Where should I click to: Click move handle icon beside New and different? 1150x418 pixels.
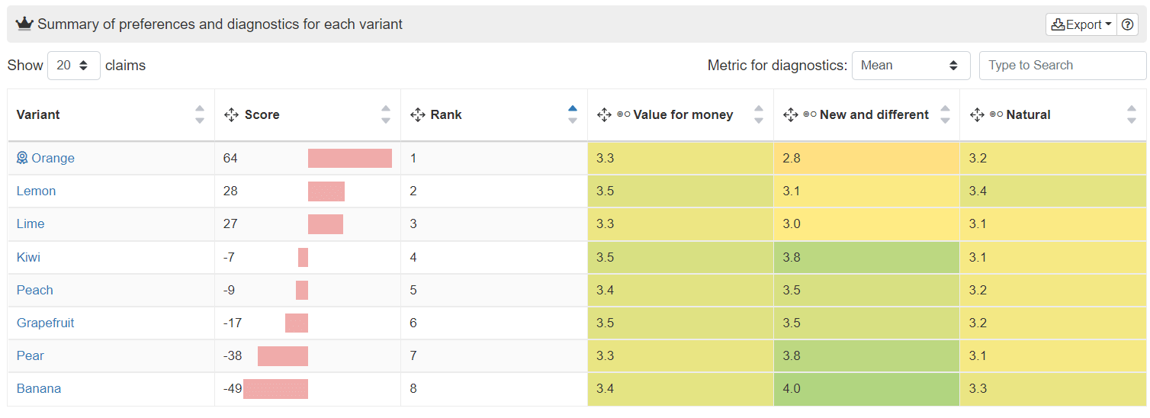pyautogui.click(x=791, y=114)
